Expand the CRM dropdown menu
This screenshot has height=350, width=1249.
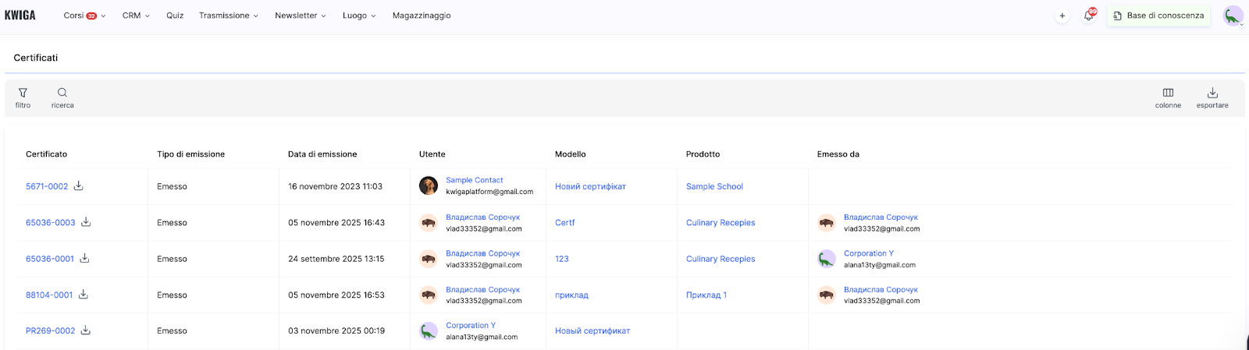[x=136, y=16]
